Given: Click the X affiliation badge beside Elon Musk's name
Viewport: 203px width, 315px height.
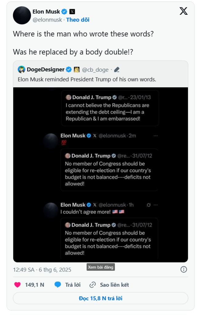Looking at the screenshot, I should pyautogui.click(x=72, y=12).
